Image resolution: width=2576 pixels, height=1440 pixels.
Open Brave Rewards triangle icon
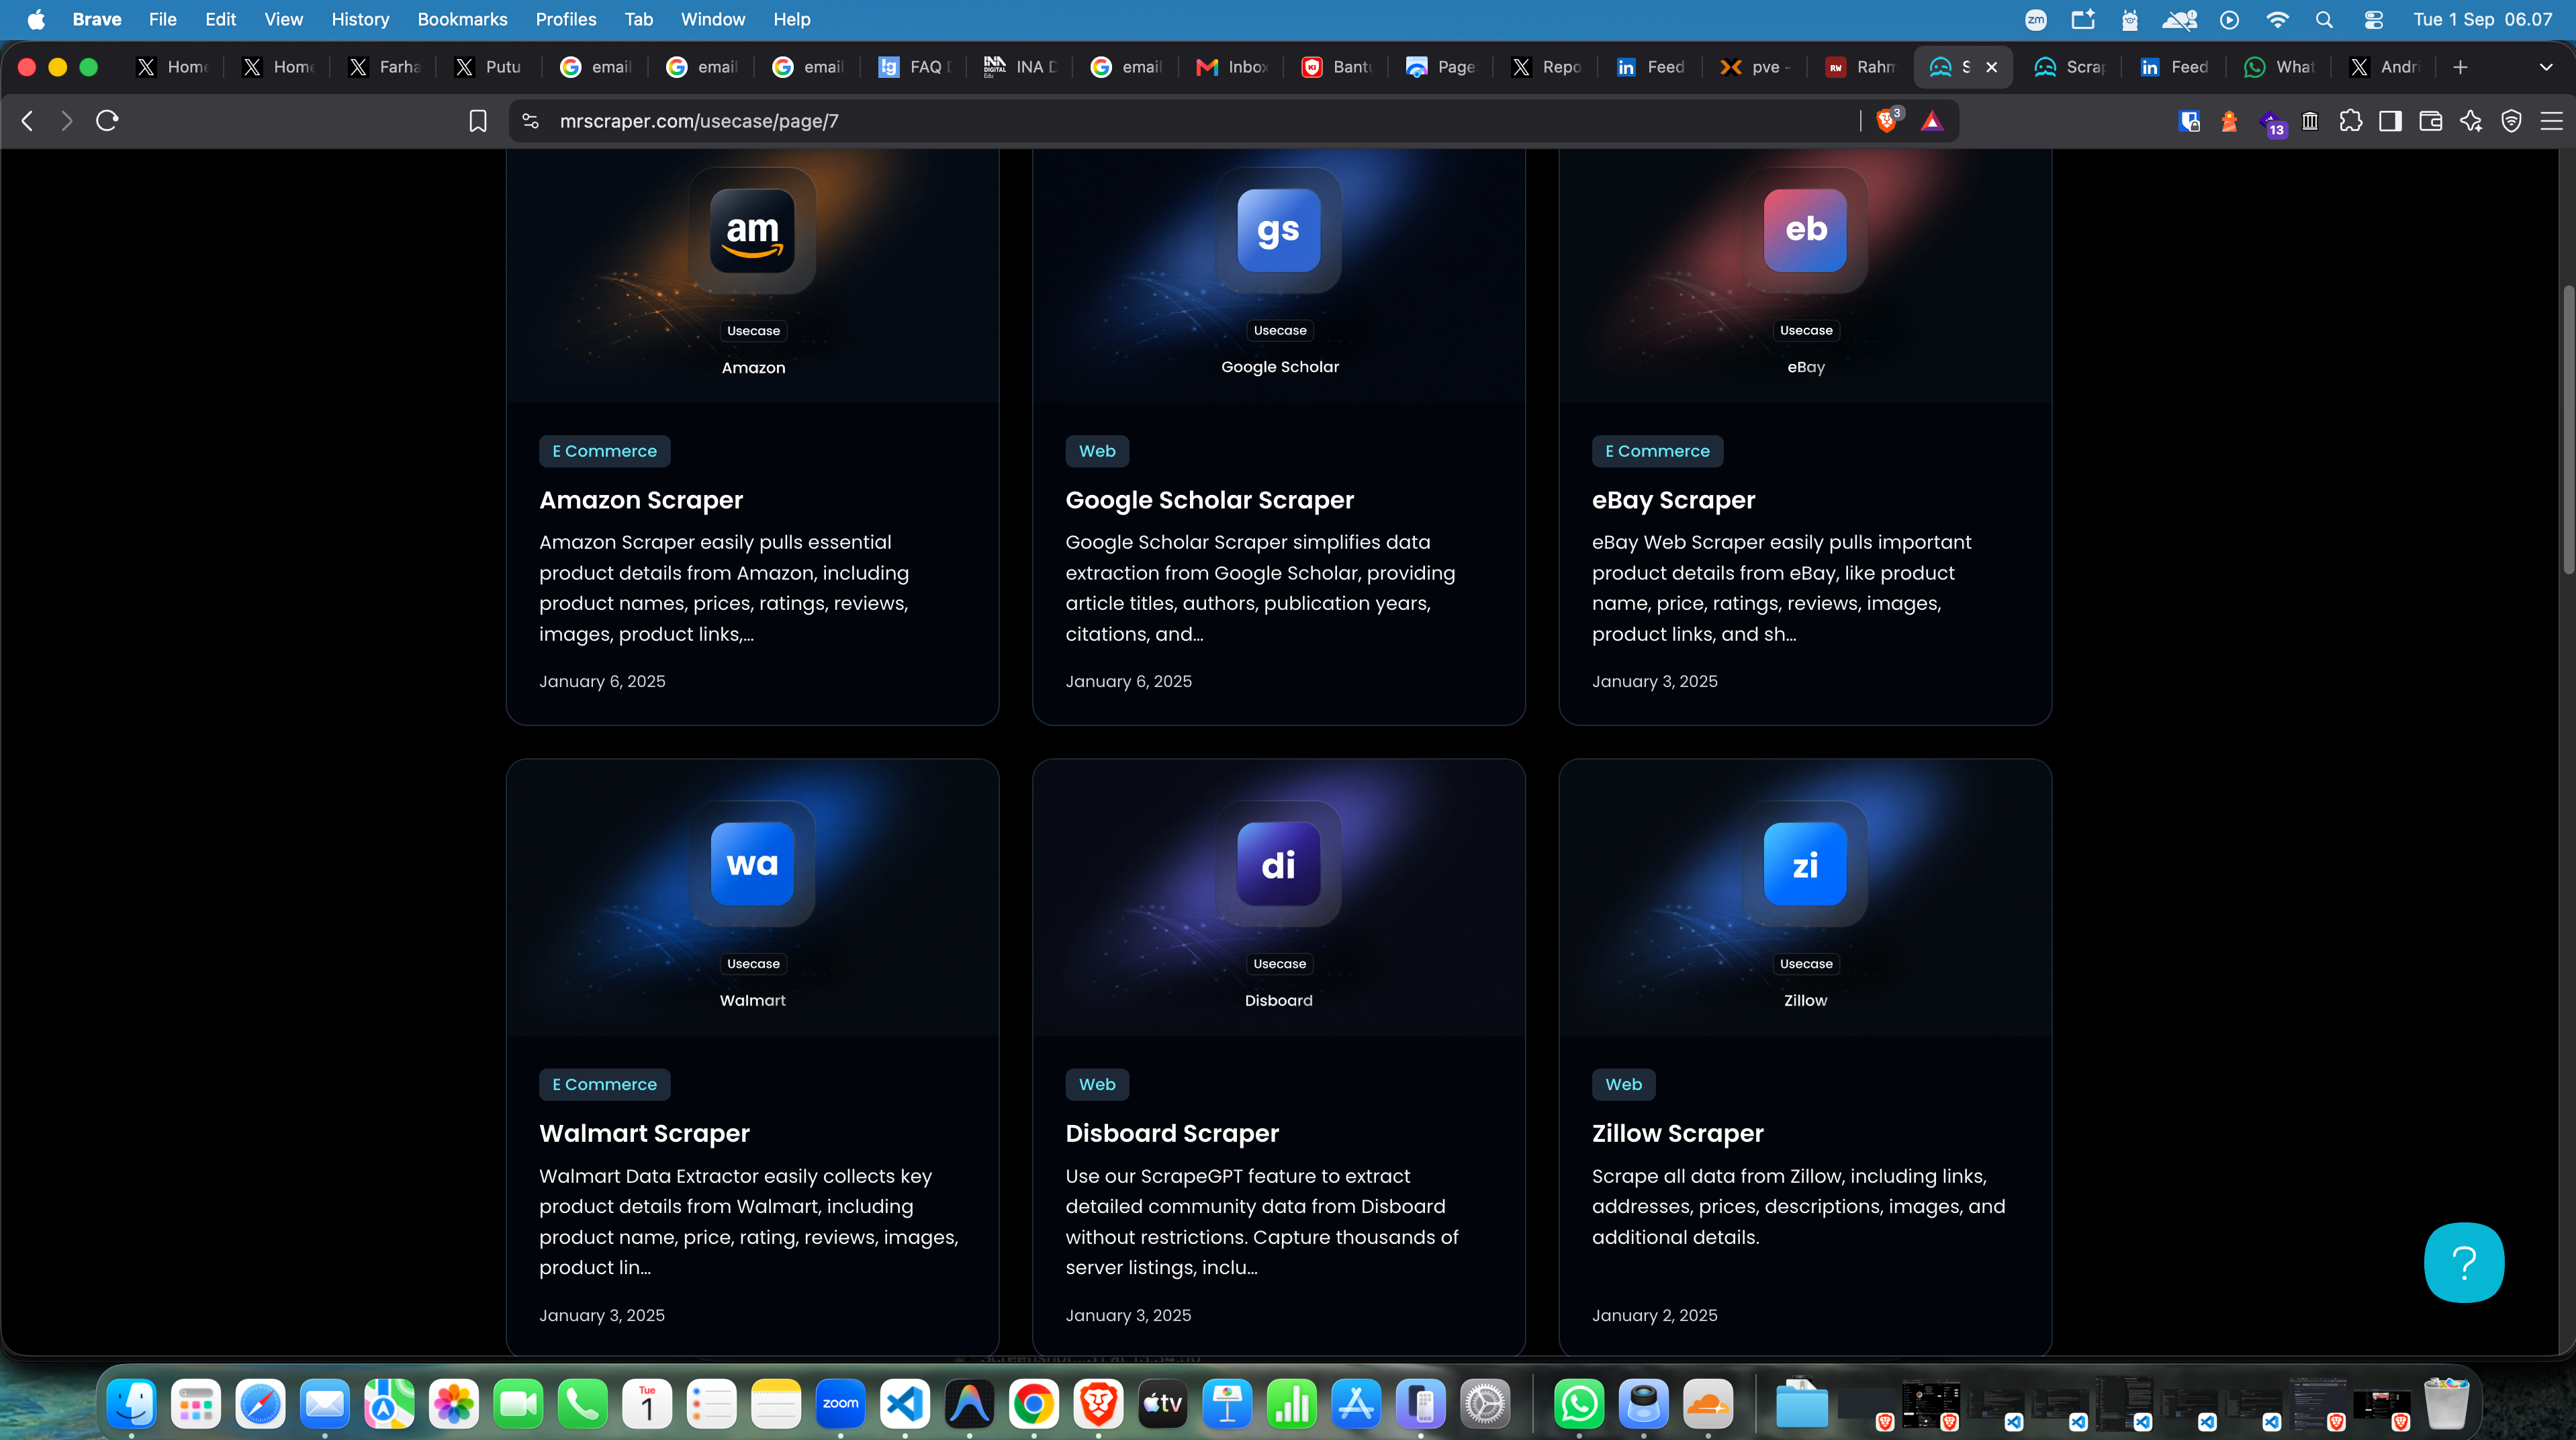[x=1932, y=121]
